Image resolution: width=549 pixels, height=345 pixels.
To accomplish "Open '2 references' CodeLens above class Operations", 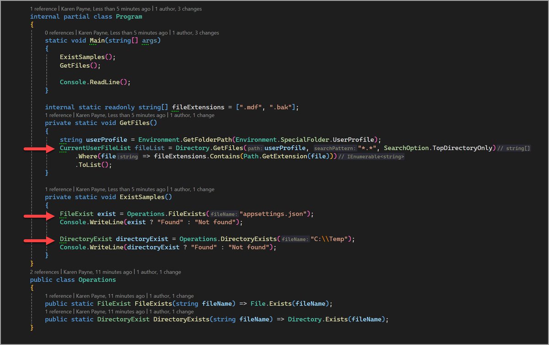I will point(45,272).
